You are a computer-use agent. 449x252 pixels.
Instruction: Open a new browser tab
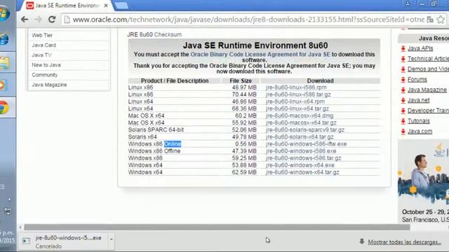click(121, 6)
